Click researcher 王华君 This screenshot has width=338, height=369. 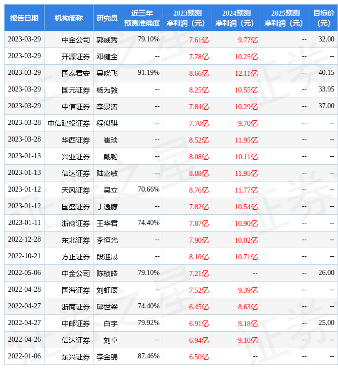click(107, 223)
